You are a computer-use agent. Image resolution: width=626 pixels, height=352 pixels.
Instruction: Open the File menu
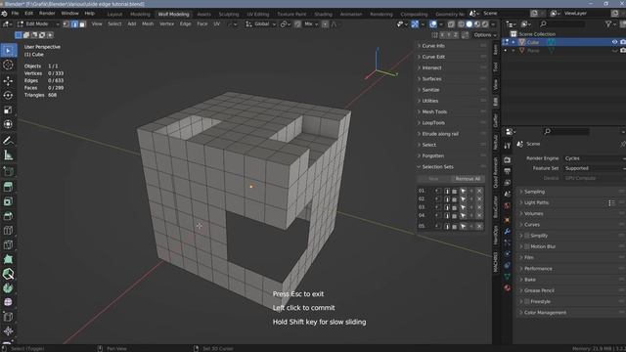16,13
